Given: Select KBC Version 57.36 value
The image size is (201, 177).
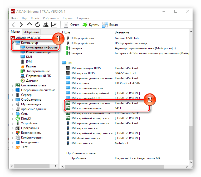Looking at the screenshot, I should click(127, 113).
